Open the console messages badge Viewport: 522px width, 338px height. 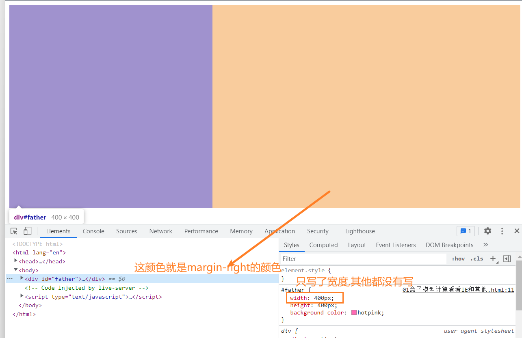(466, 231)
